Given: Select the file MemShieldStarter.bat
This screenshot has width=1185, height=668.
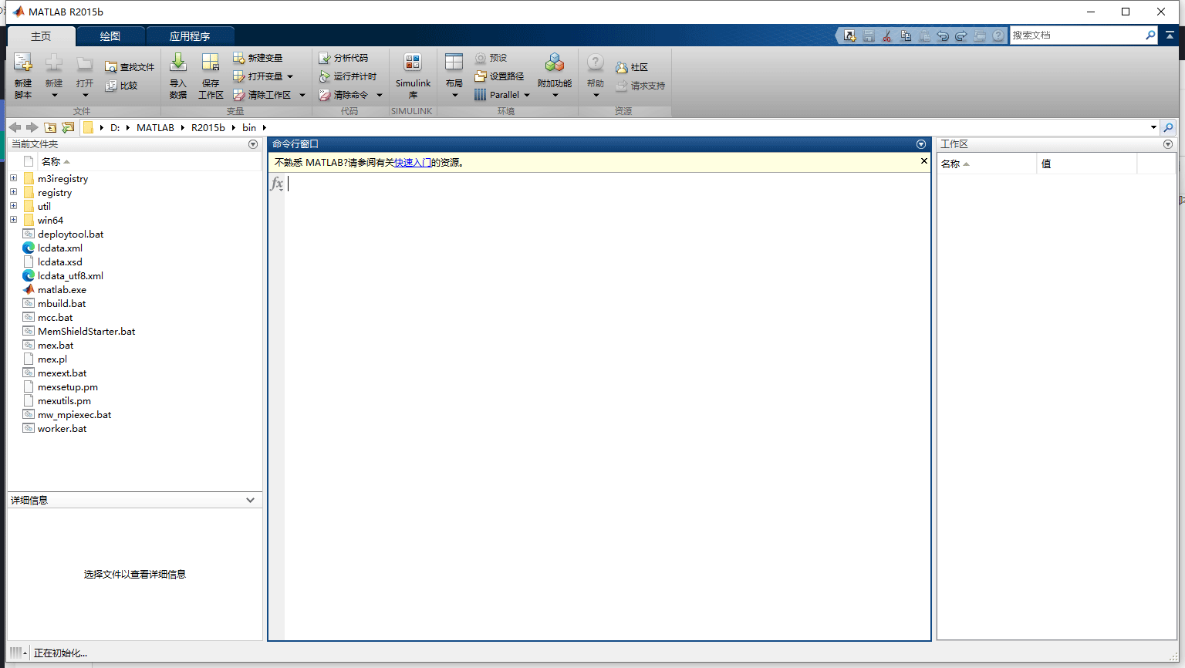Looking at the screenshot, I should pos(86,331).
